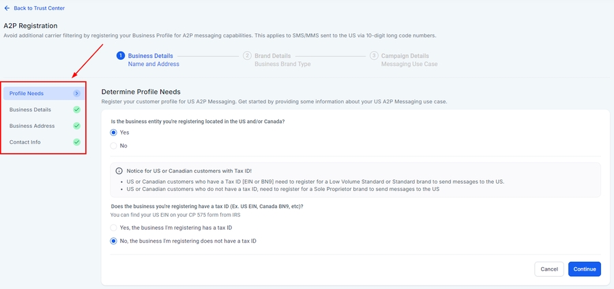Viewport: 614px width, 289px height.
Task: Click step 2 Brand Details circle
Action: (x=247, y=56)
